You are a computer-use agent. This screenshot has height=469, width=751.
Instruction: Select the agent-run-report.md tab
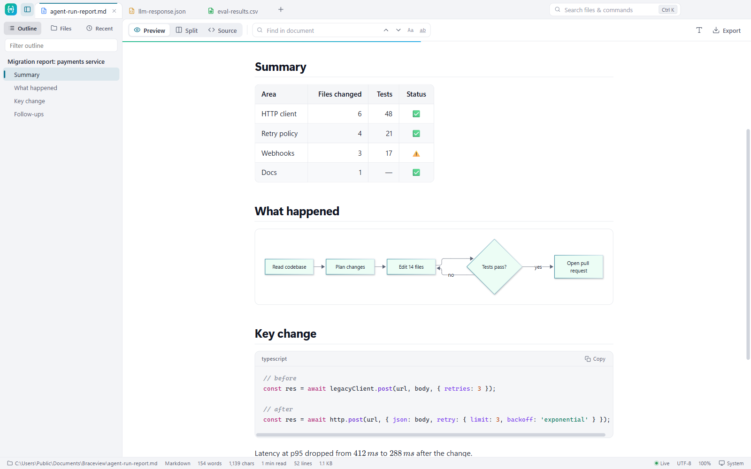78,11
